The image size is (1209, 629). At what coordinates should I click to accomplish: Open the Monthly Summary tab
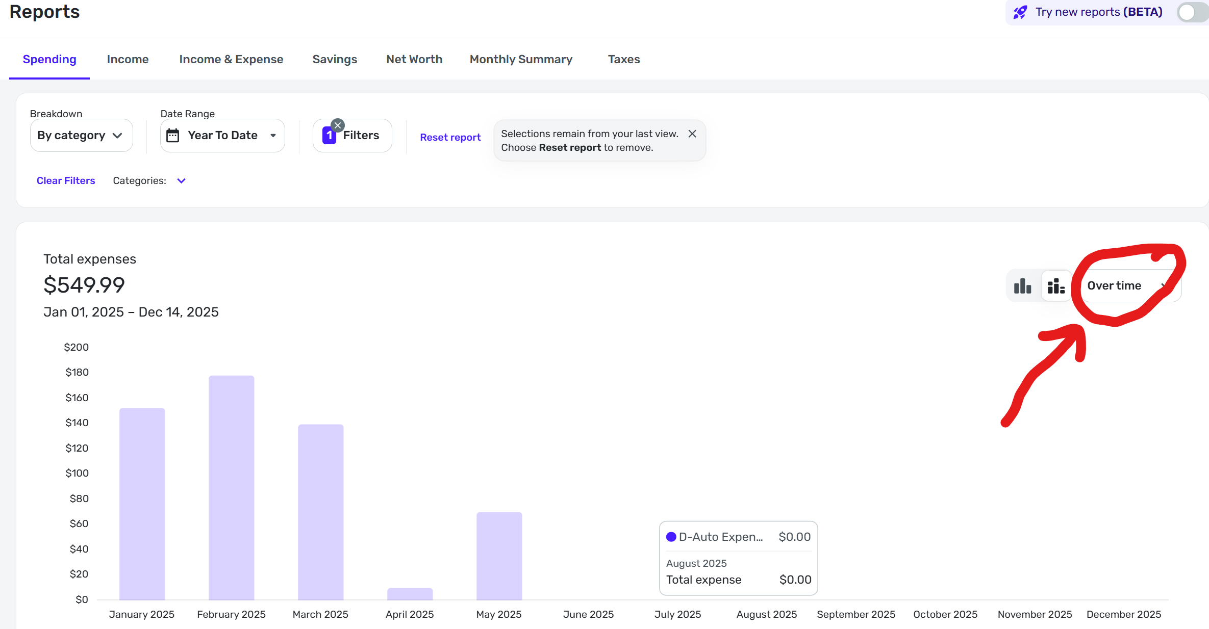point(521,60)
